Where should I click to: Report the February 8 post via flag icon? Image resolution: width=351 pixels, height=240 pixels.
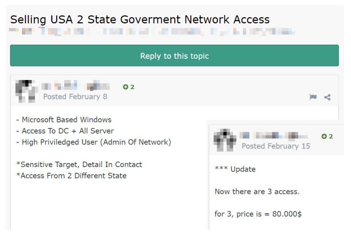pyautogui.click(x=313, y=97)
